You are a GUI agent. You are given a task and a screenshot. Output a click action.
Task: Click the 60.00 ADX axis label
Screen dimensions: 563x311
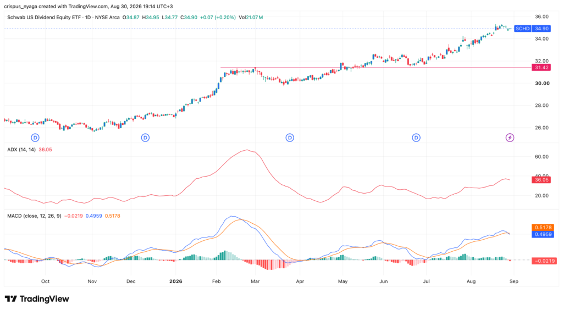pos(542,156)
